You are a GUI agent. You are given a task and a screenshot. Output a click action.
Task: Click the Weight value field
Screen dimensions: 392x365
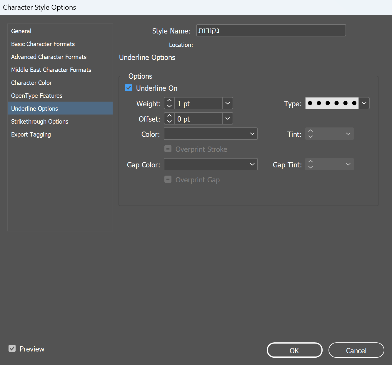click(x=198, y=103)
